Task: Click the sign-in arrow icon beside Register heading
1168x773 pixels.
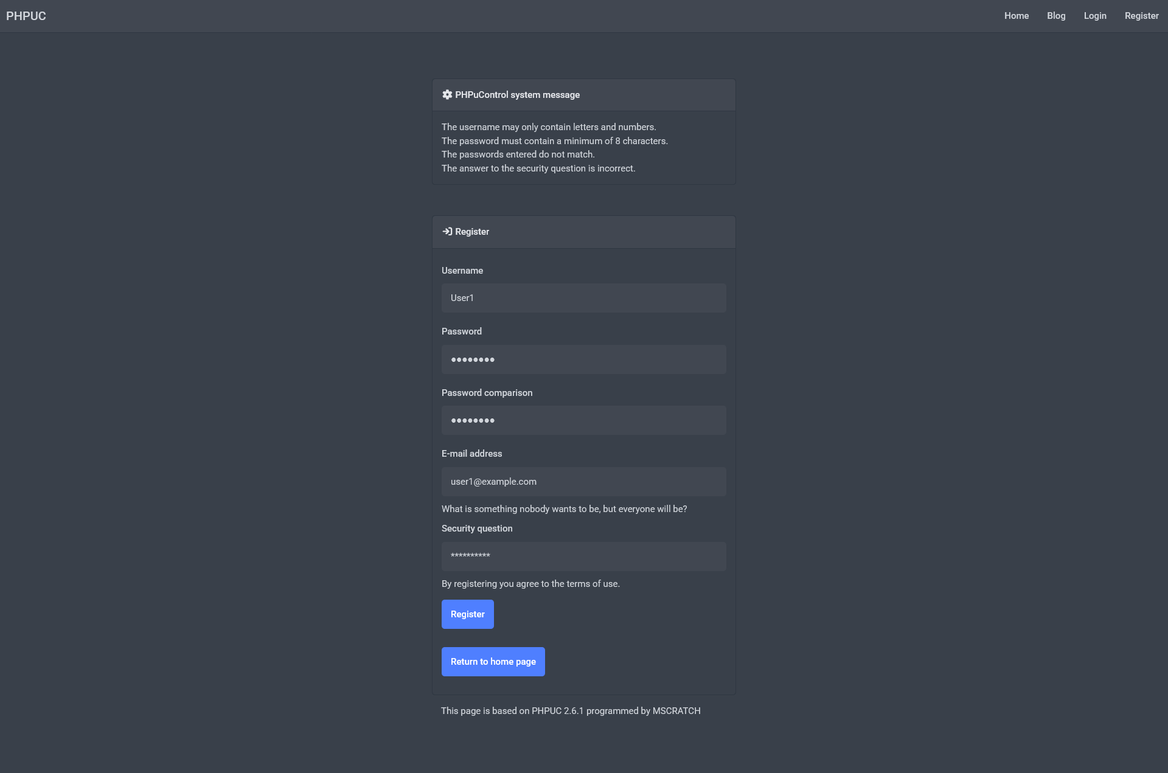Action: tap(447, 232)
